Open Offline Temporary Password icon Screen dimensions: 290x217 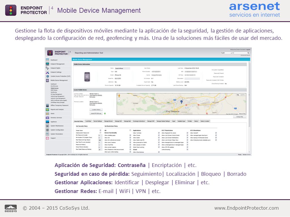pos(47,106)
